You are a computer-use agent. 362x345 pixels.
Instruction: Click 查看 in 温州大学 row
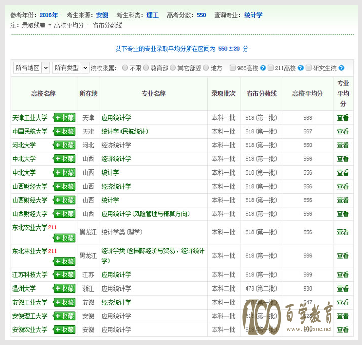click(343, 288)
